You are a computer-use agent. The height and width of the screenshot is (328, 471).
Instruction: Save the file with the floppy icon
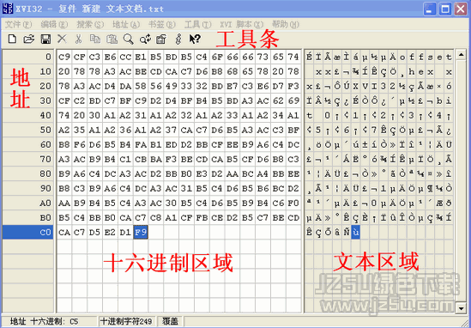45,39
